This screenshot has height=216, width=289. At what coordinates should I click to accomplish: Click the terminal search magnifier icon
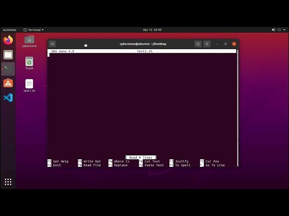pyautogui.click(x=198, y=44)
